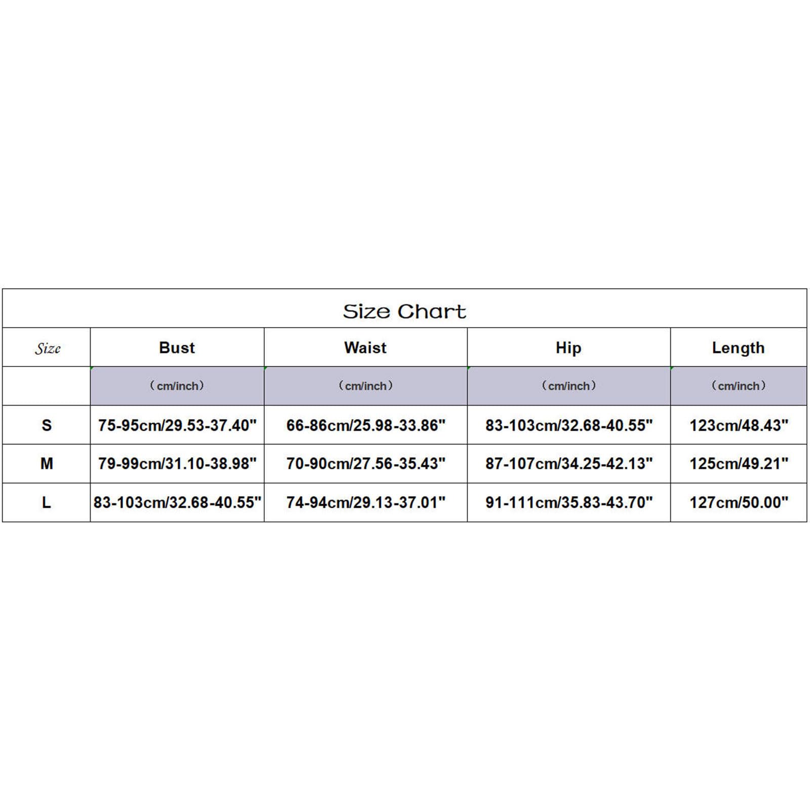Click the size M row label
The width and height of the screenshot is (810, 810).
click(47, 463)
